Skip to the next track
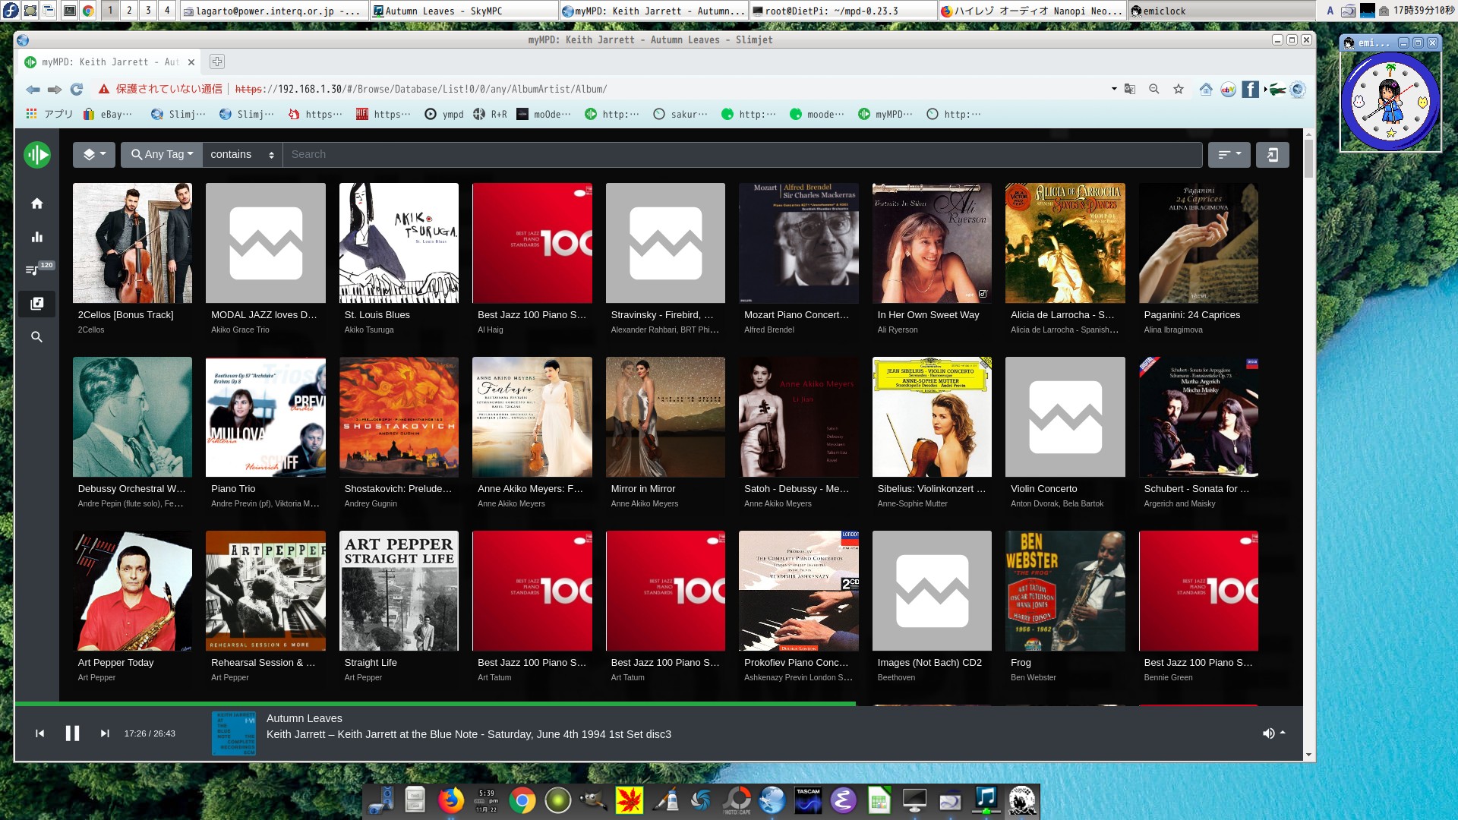This screenshot has height=820, width=1458. pyautogui.click(x=105, y=733)
